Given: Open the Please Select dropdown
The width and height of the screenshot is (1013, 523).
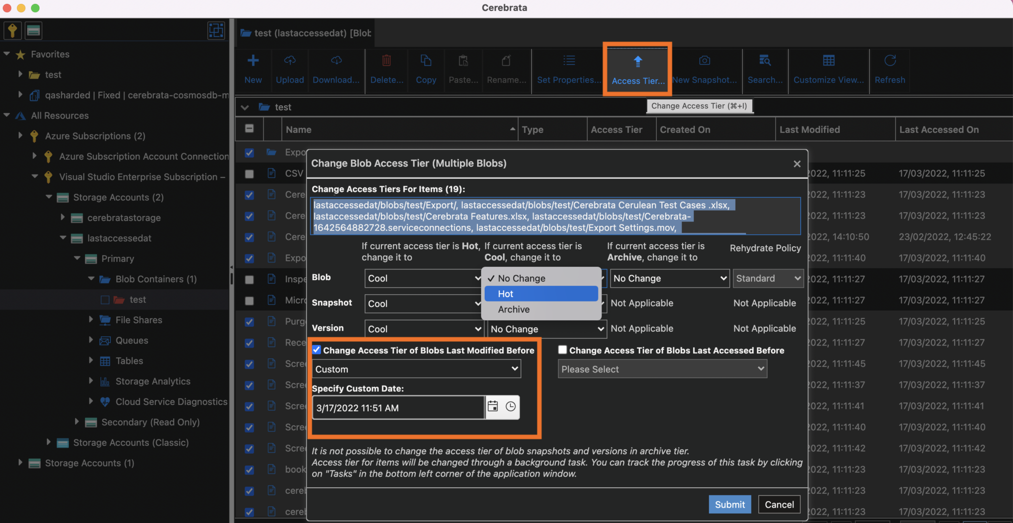Looking at the screenshot, I should [x=662, y=369].
